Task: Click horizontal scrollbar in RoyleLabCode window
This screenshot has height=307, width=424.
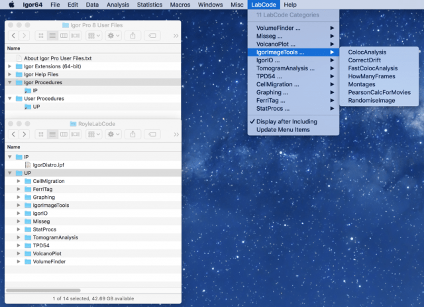Action: 43,290
